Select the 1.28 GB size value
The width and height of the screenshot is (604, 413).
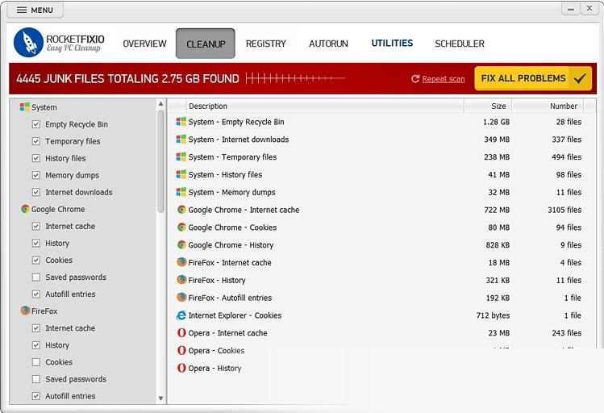(496, 122)
